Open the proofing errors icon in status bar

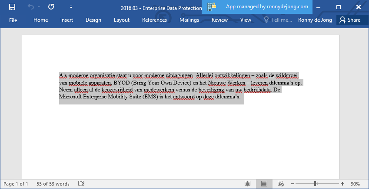(81, 184)
